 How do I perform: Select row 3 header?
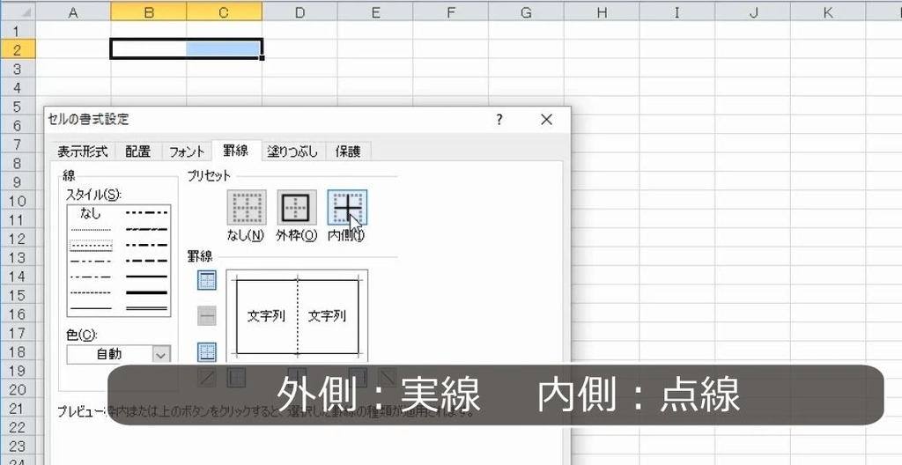pyautogui.click(x=18, y=69)
